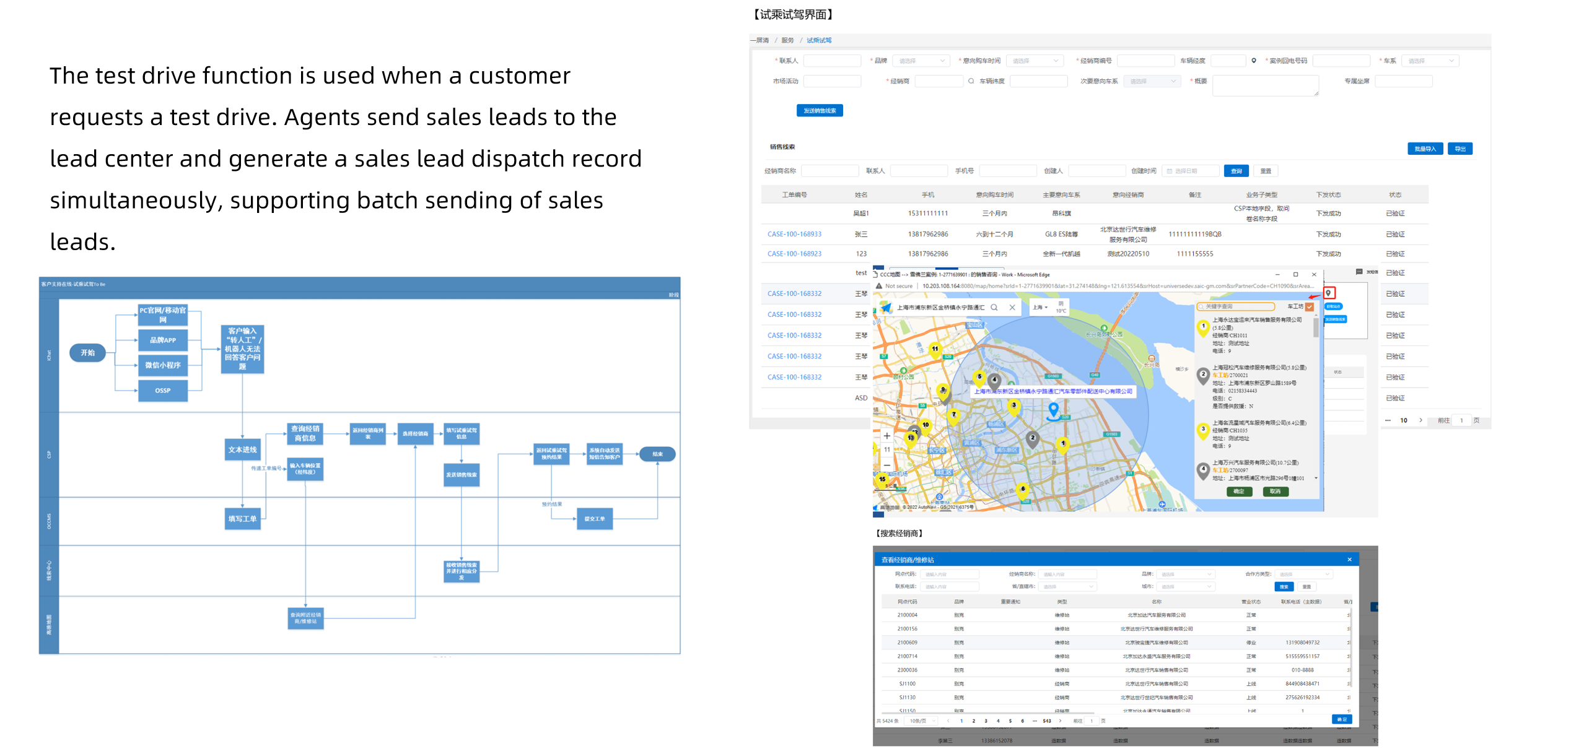
Task: Open the 上海 city dropdown on map
Action: 1039,308
